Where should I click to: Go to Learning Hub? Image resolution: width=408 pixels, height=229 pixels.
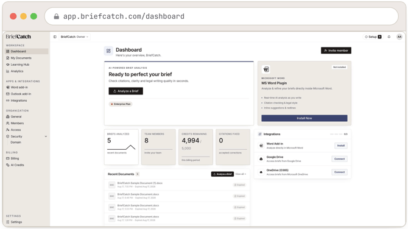tap(26, 65)
